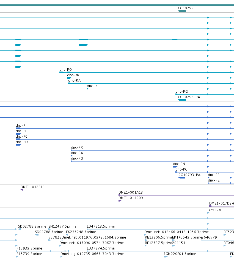Select the DME1-014C09 clone label
The height and width of the screenshot is (258, 234).
coord(131,198)
